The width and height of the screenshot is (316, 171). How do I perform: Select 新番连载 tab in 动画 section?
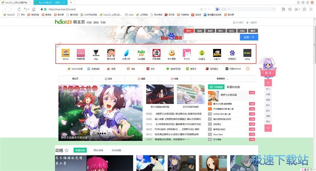click(80, 150)
